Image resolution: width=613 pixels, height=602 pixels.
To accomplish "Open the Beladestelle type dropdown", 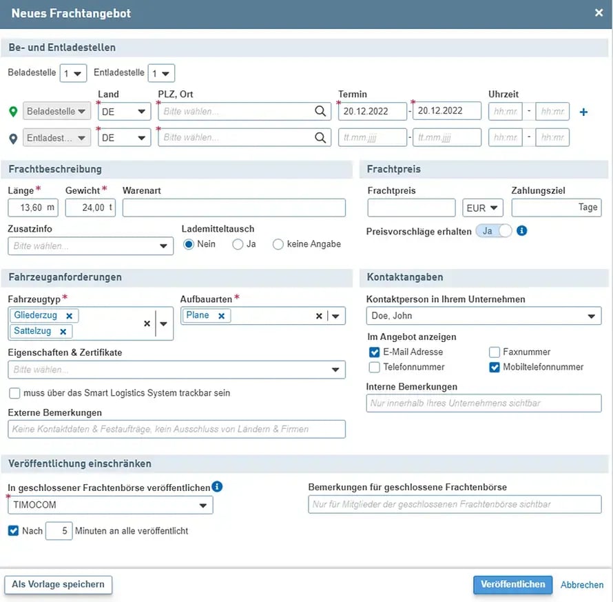I will tap(56, 112).
